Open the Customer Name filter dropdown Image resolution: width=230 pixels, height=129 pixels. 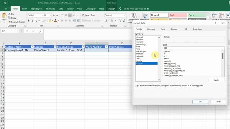(x=32, y=47)
